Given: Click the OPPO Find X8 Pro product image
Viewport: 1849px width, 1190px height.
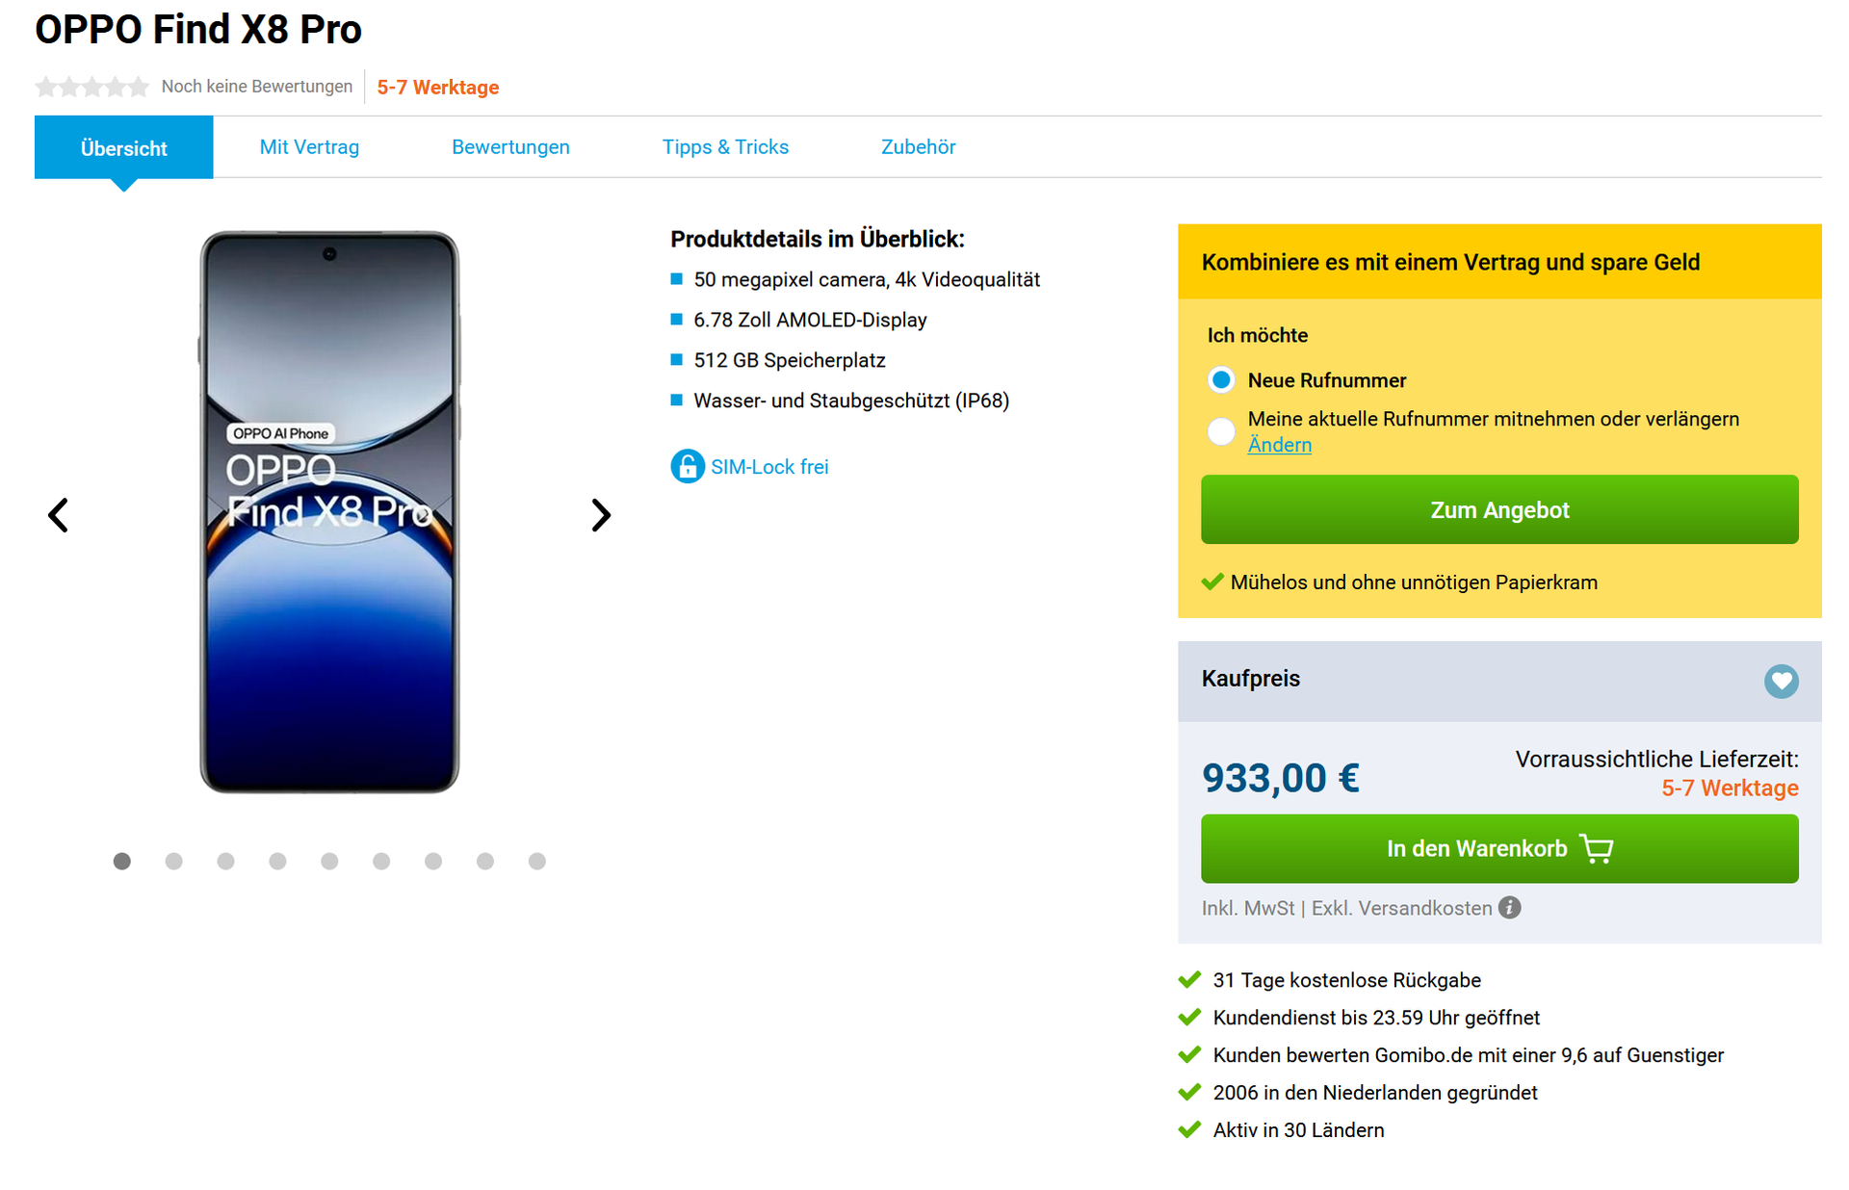Looking at the screenshot, I should coord(329,512).
